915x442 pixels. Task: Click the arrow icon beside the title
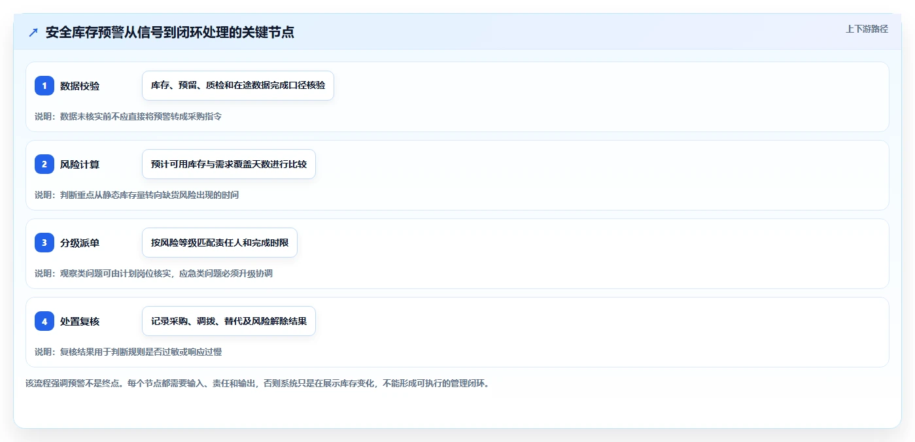click(x=33, y=33)
